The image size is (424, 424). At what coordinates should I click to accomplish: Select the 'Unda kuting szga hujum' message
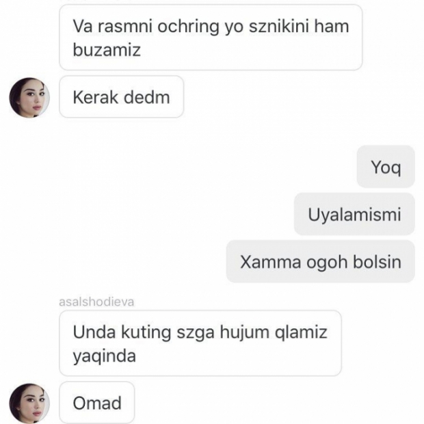(200, 343)
